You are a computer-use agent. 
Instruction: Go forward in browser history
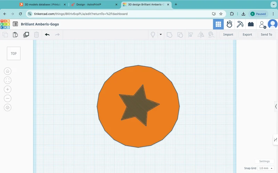[x=13, y=14]
